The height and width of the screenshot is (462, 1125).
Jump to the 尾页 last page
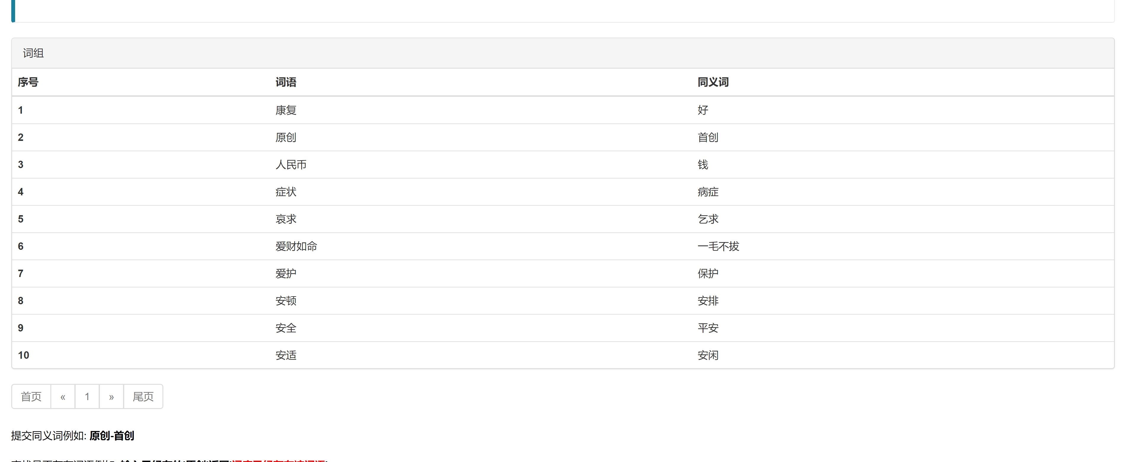tap(143, 397)
